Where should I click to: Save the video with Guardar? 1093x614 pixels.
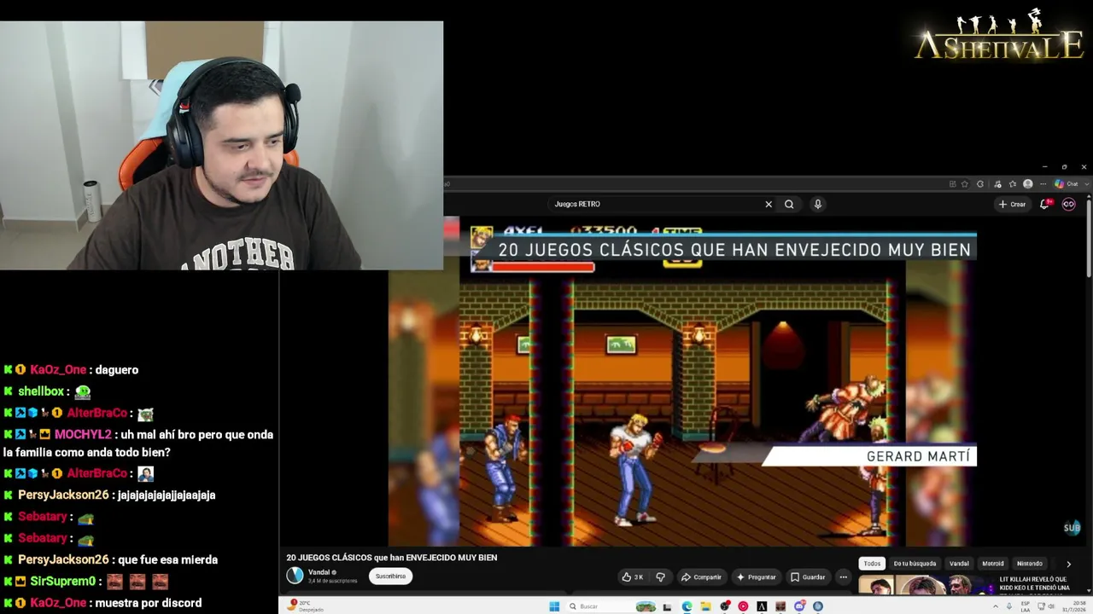[x=808, y=577]
